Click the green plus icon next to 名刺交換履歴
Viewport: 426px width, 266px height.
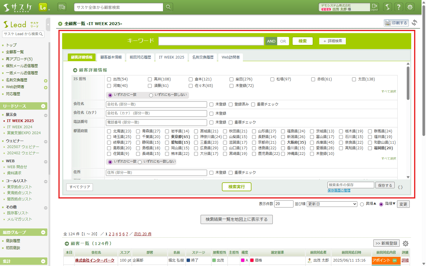[x=46, y=81]
